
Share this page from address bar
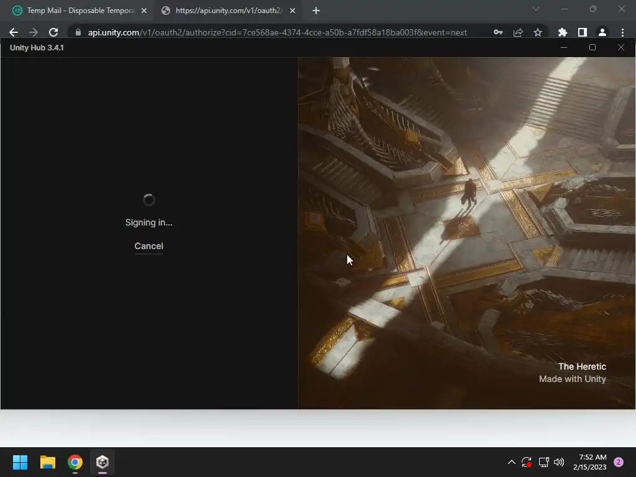click(x=518, y=32)
